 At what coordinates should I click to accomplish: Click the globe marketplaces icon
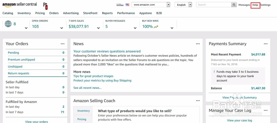tap(8, 24)
